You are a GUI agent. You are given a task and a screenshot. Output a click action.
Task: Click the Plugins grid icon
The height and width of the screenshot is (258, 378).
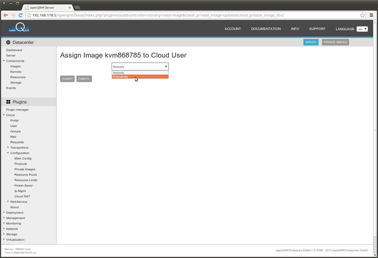pyautogui.click(x=8, y=102)
